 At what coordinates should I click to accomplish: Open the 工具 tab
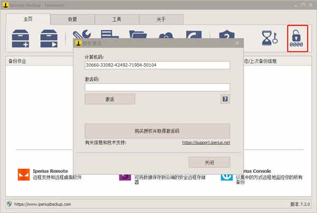tap(117, 20)
